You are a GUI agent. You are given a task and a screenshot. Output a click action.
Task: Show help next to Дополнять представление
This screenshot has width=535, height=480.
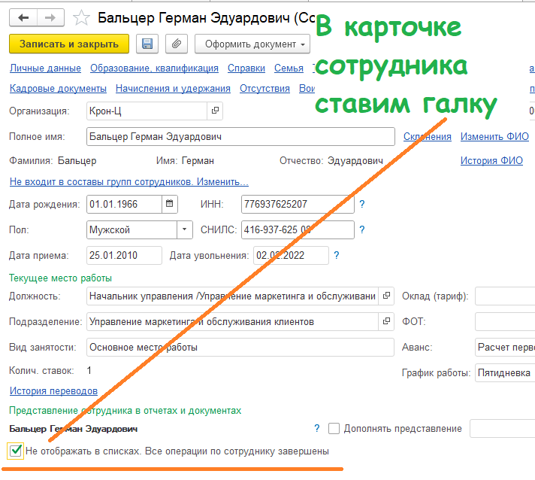[x=317, y=428]
